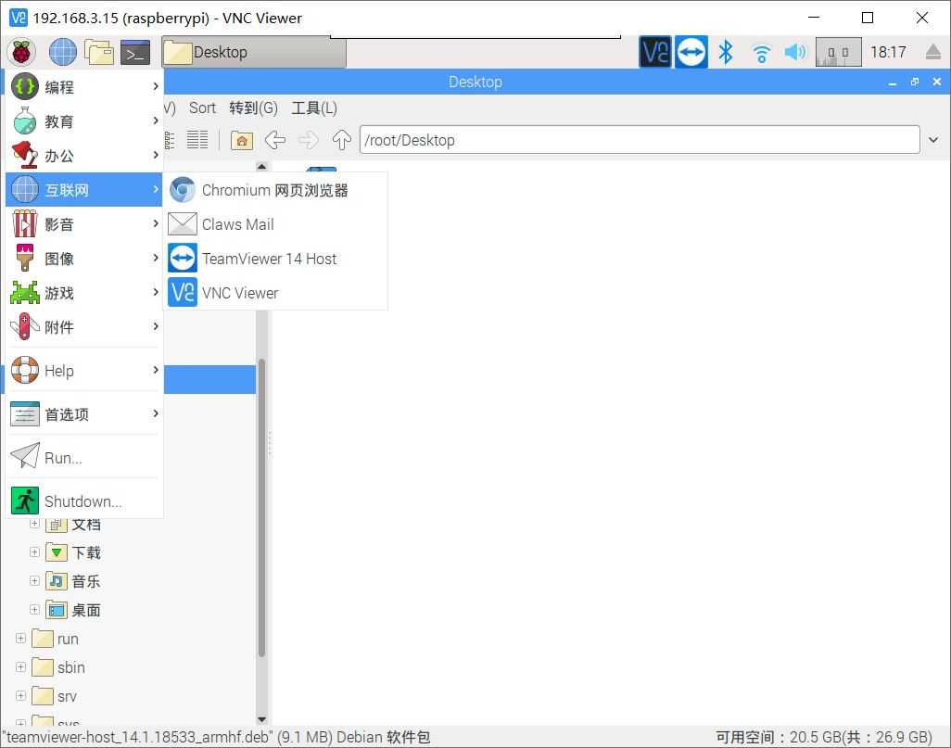Viewport: 951px width, 748px height.
Task: Choose Run... from the main menu
Action: [x=83, y=457]
